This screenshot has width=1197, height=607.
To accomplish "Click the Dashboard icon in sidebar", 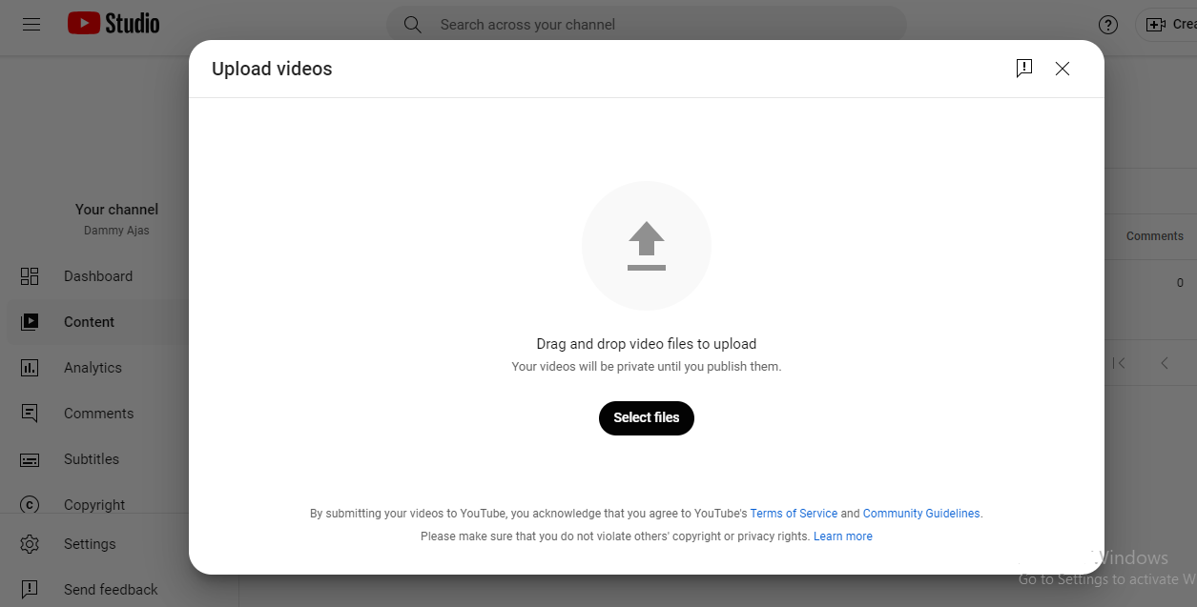I will click(x=30, y=276).
